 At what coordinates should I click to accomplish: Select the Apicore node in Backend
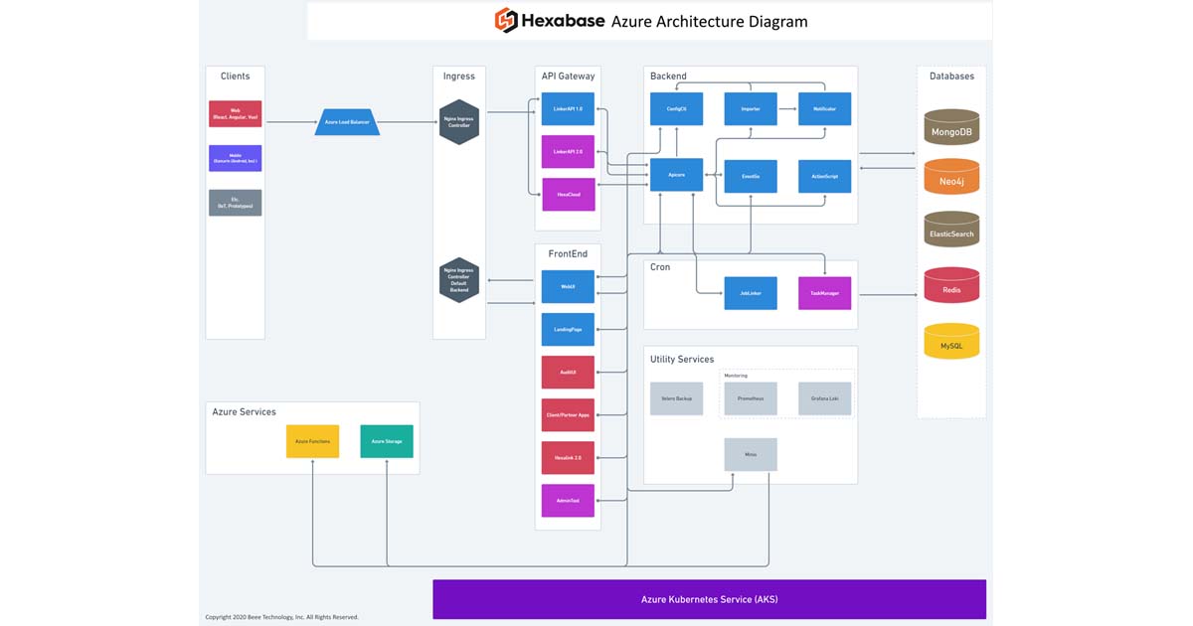tap(676, 174)
